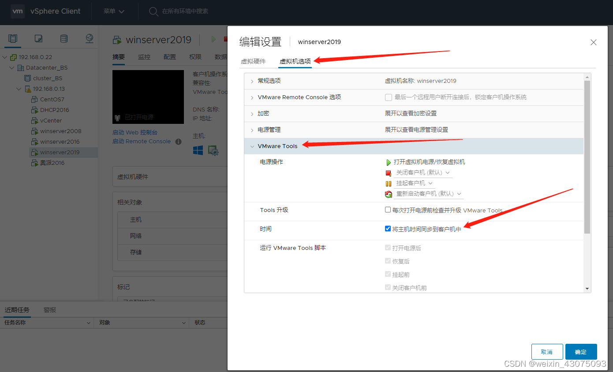
Task: Toggle the 恢复后 script checkbox
Action: [x=388, y=261]
